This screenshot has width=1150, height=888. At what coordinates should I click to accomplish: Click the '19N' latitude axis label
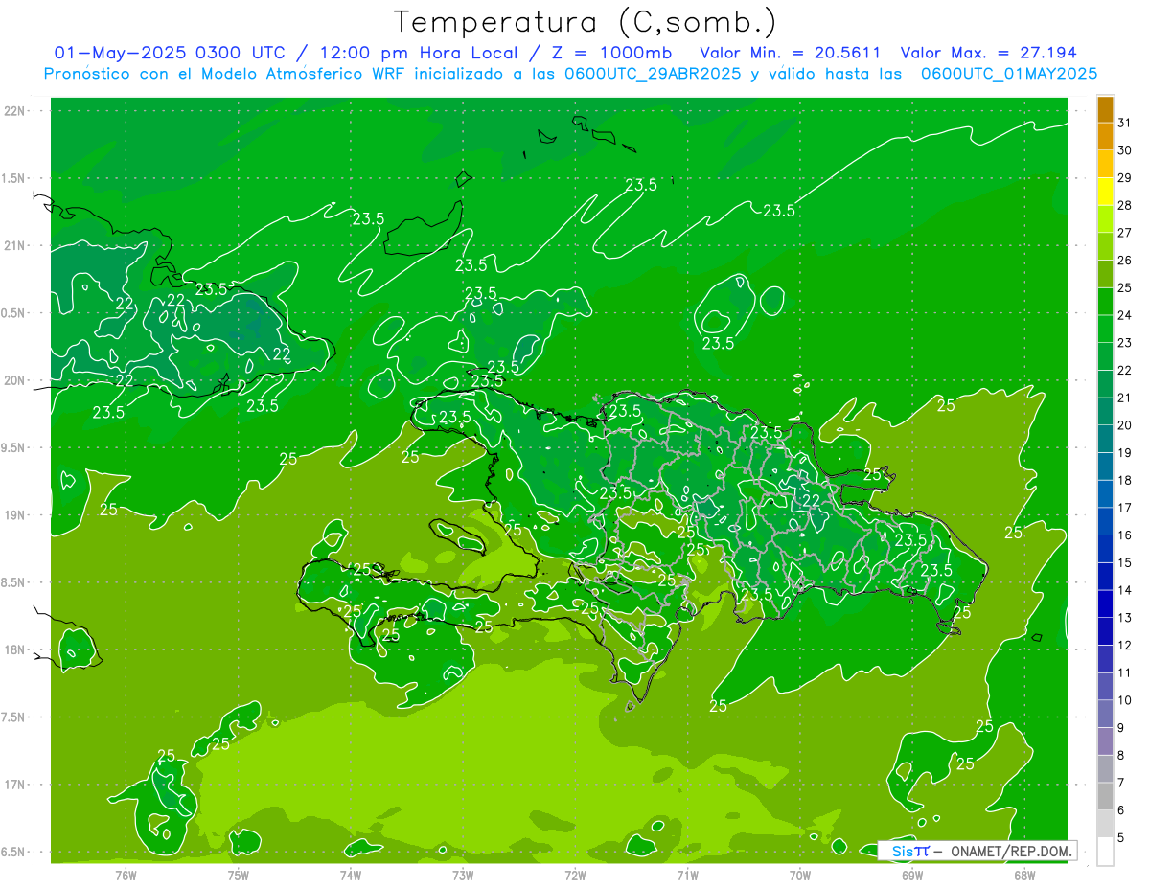[15, 515]
